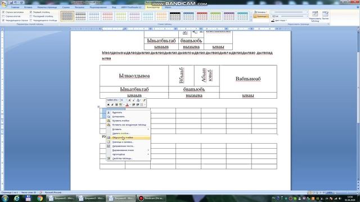
Task: Choose Delete Cells (Удалить ячейки) in context menu
Action: pyautogui.click(x=128, y=134)
